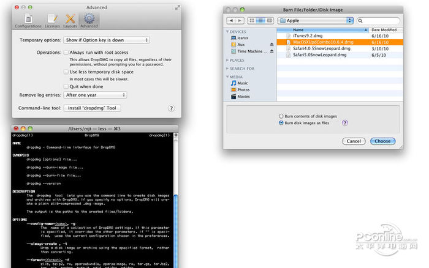The image size is (429, 268).
Task: Sort files by Date Modified column
Action: point(385,30)
